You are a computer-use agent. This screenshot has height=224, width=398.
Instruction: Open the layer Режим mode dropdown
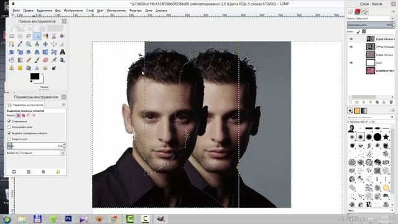(371, 19)
